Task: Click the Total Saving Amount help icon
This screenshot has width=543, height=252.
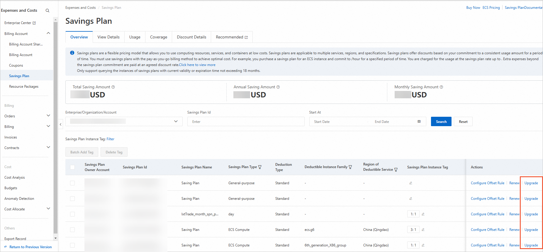Action: 113,87
